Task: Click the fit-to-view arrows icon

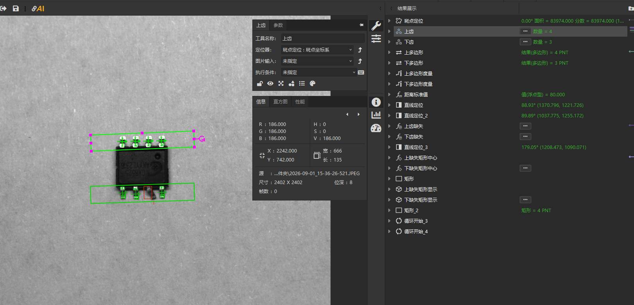Action: pos(281,83)
